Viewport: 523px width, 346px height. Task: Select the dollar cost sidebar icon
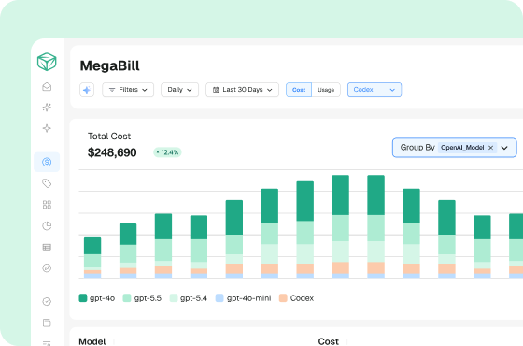(x=47, y=162)
